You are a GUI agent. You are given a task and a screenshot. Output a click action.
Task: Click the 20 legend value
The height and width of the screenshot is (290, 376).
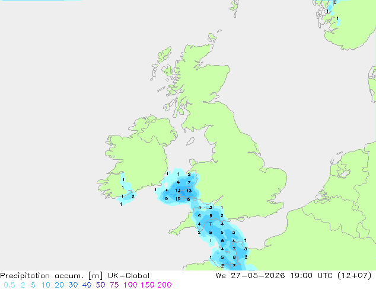tap(59, 285)
